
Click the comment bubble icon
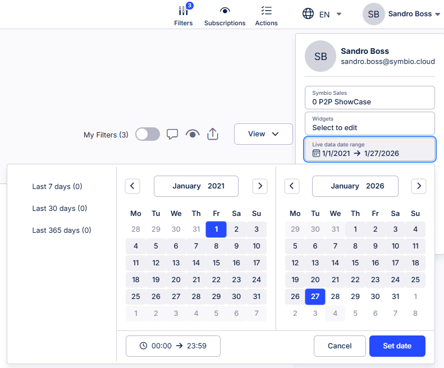tap(173, 134)
